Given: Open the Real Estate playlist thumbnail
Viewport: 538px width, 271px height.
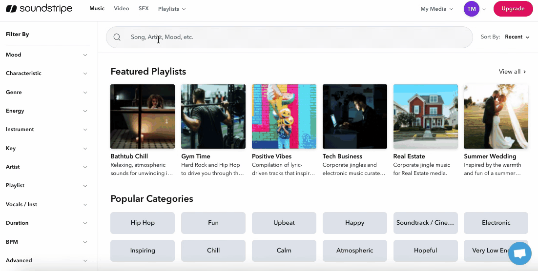Looking at the screenshot, I should click(x=425, y=116).
